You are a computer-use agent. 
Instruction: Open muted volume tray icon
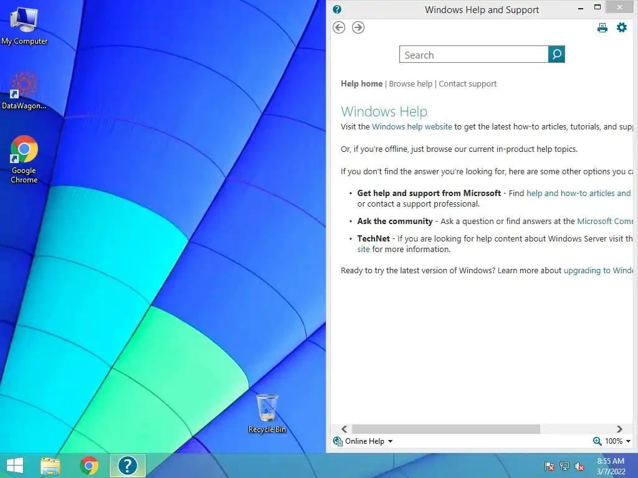(579, 466)
